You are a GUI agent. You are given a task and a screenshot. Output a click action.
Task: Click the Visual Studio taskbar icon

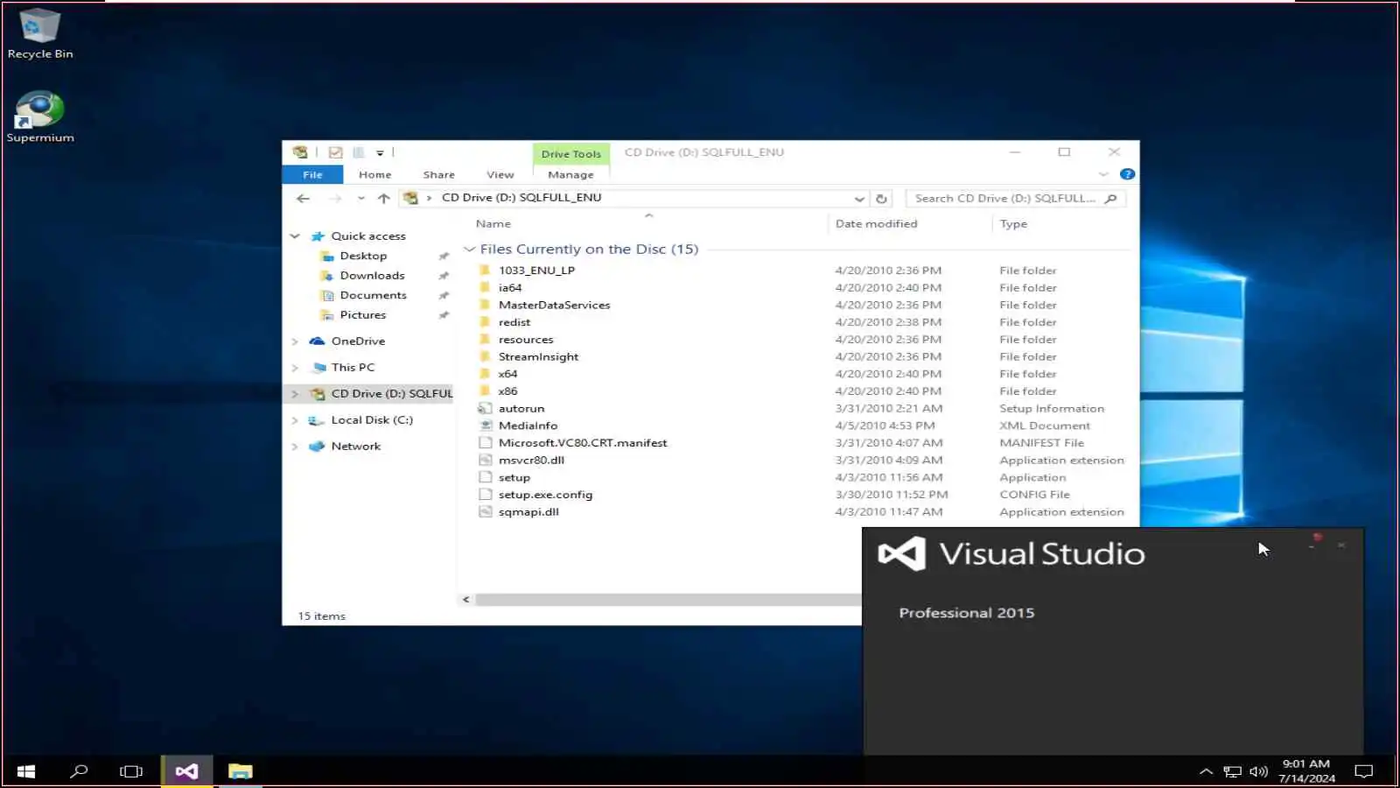pyautogui.click(x=186, y=771)
